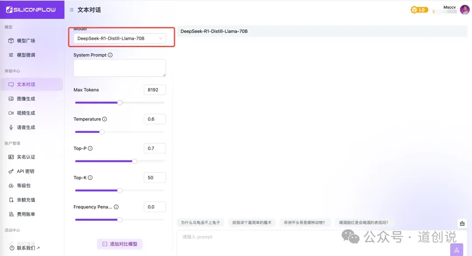Click the microphone icon beside 语音生成
472x256 pixels.
click(11, 128)
